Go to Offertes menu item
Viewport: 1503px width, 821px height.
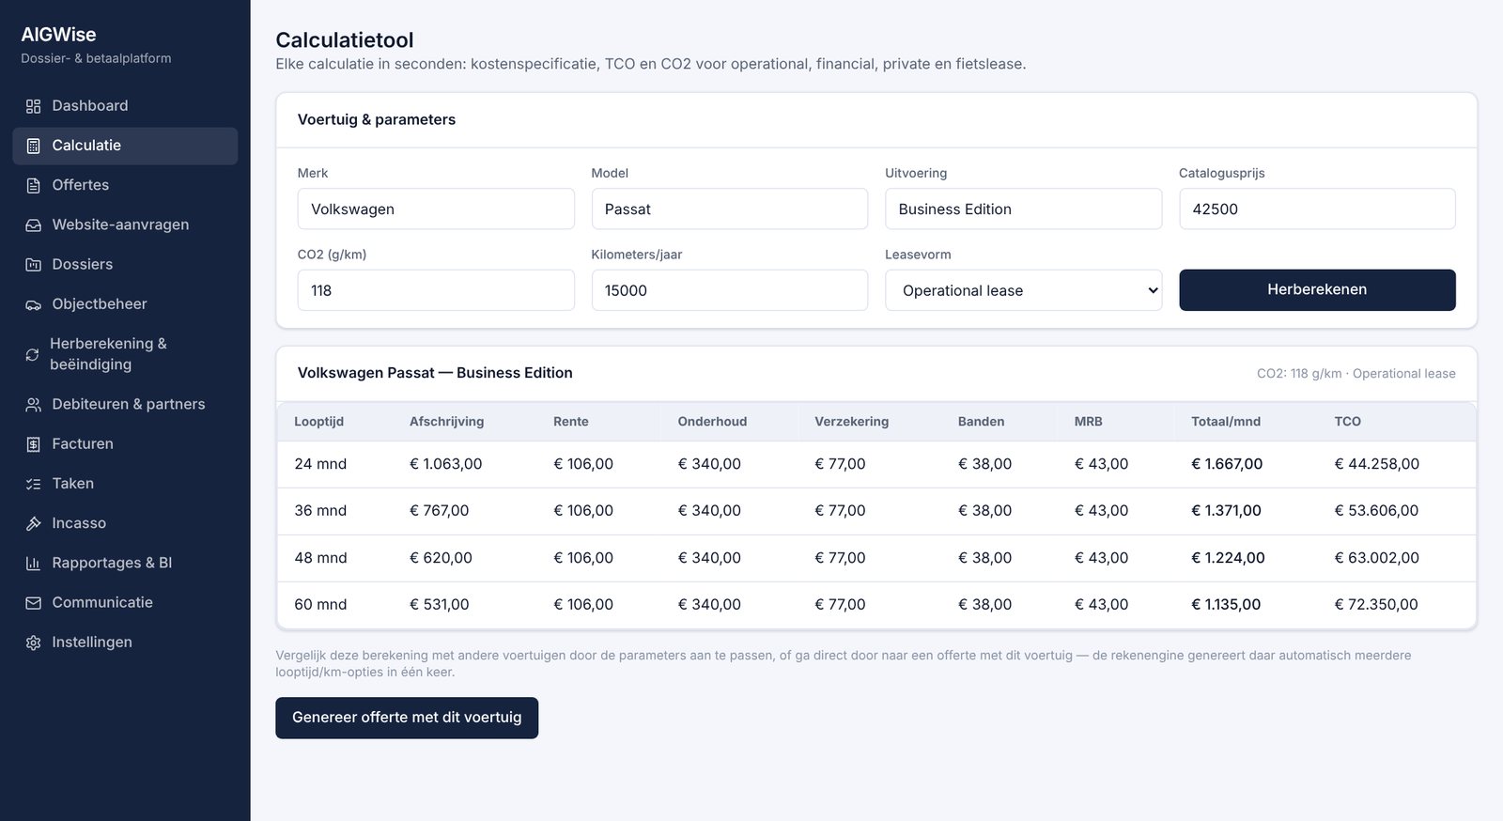click(125, 185)
